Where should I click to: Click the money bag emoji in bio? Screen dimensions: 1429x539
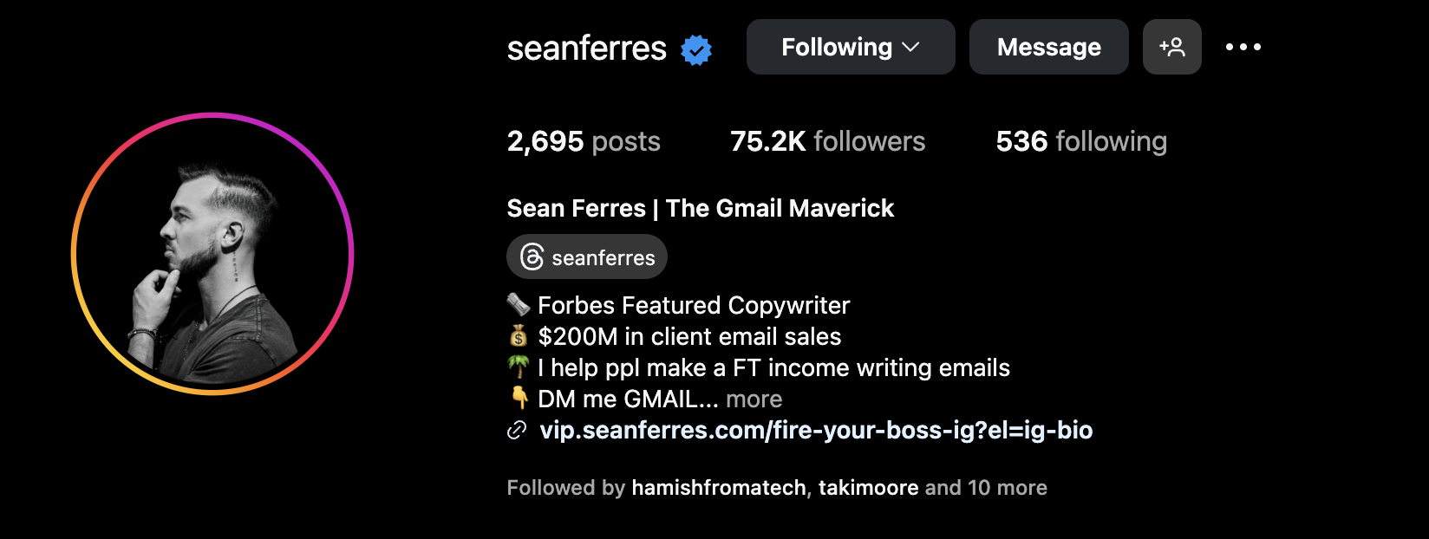(x=519, y=336)
